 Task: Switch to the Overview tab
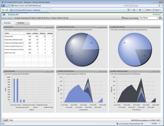pos(9,23)
